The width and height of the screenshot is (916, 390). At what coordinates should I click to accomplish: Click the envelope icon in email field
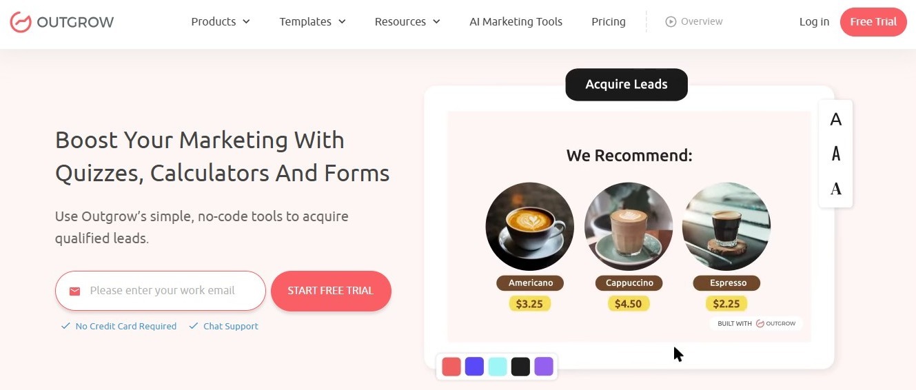coord(75,291)
